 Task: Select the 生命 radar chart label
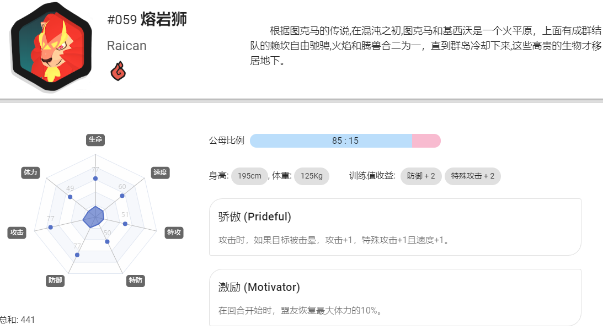[95, 139]
